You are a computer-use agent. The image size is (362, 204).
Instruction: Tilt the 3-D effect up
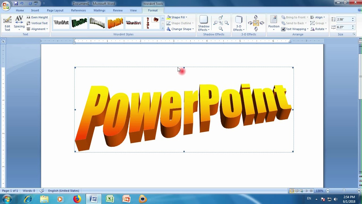(x=256, y=18)
